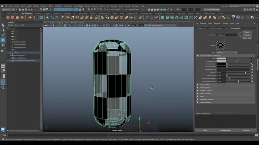
Task: Activate the highlighted Move tool in toolbox
Action: tap(3, 40)
